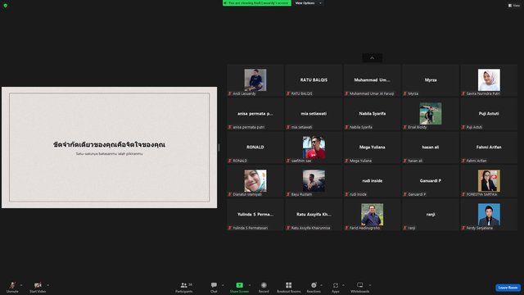This screenshot has height=295, width=524.
Task: Click slide subtitle 'Satu-satunya batasanmu ialah pikiranmu'
Action: click(x=109, y=154)
